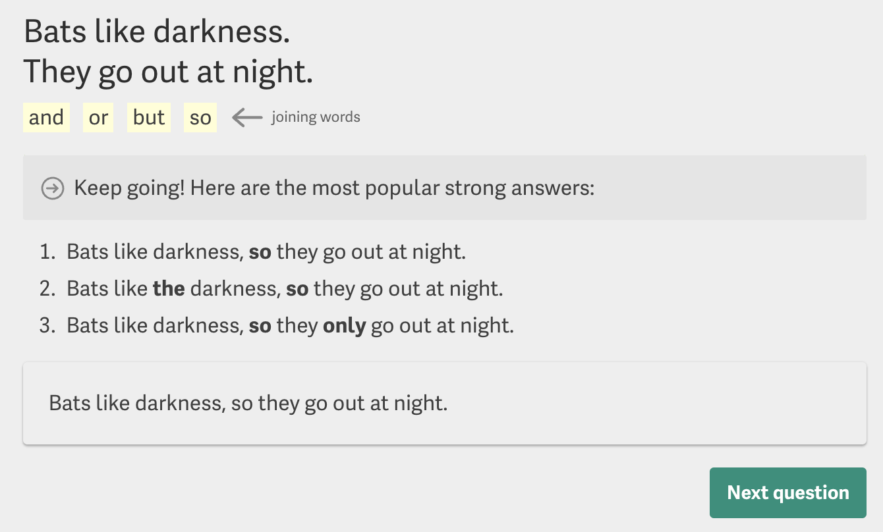Click bold "so" in the first answer
883x532 pixels.
click(x=260, y=252)
